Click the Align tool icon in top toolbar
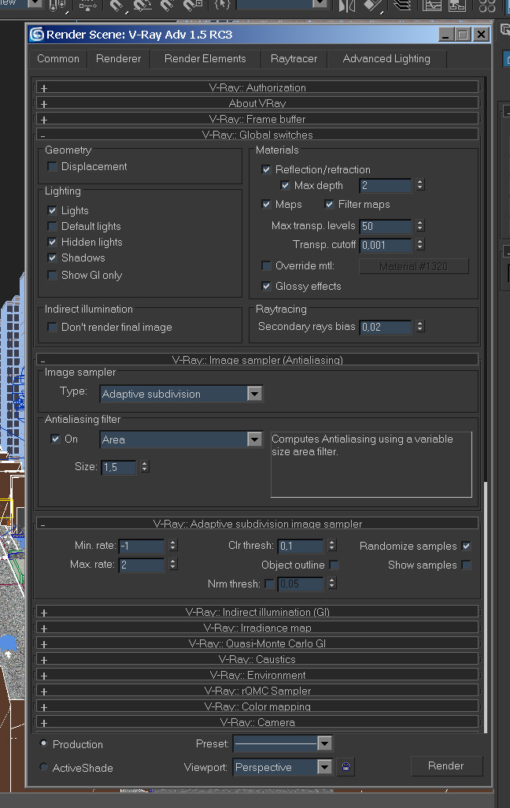Image resolution: width=510 pixels, height=808 pixels. [x=372, y=6]
